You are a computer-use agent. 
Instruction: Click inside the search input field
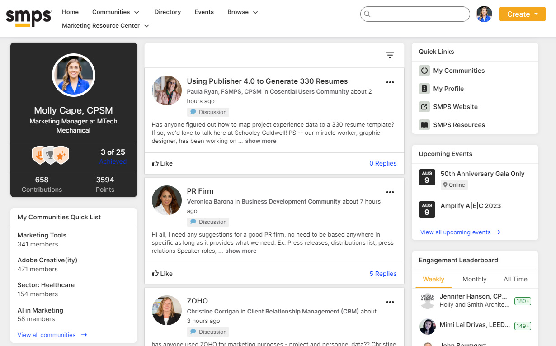point(415,14)
